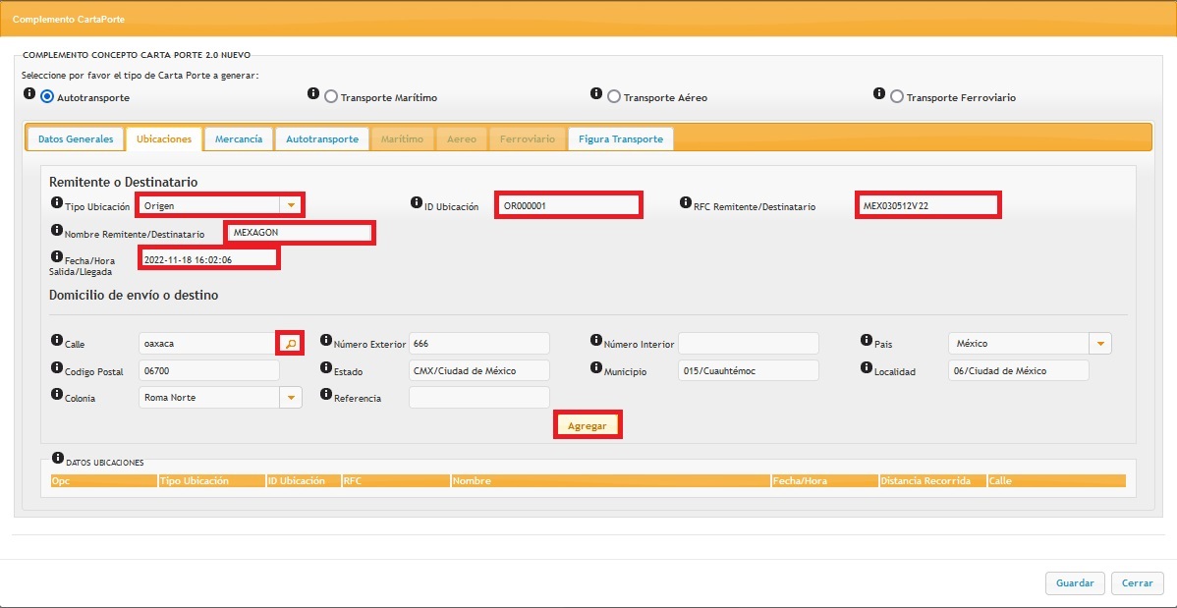This screenshot has height=608, width=1177.
Task: Click info icon next to Municipio
Action: 596,367
